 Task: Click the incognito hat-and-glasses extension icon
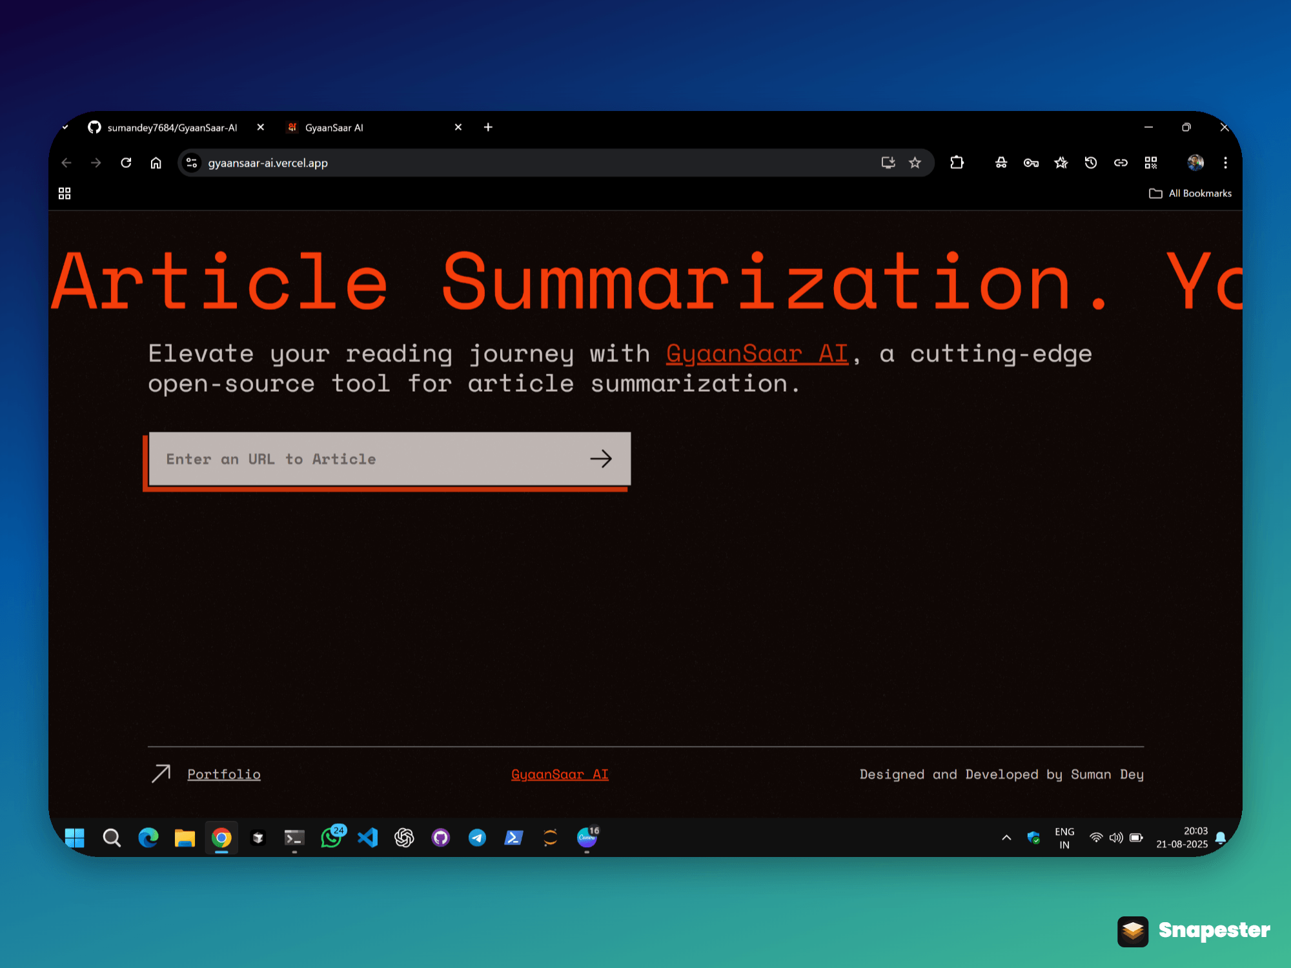coord(1001,163)
